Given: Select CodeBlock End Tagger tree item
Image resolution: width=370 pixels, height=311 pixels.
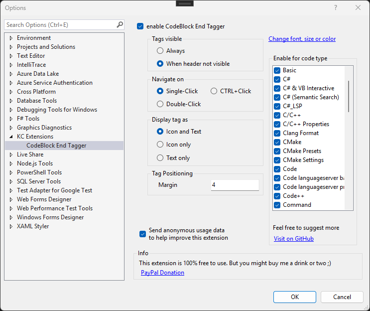Looking at the screenshot, I should 56,146.
